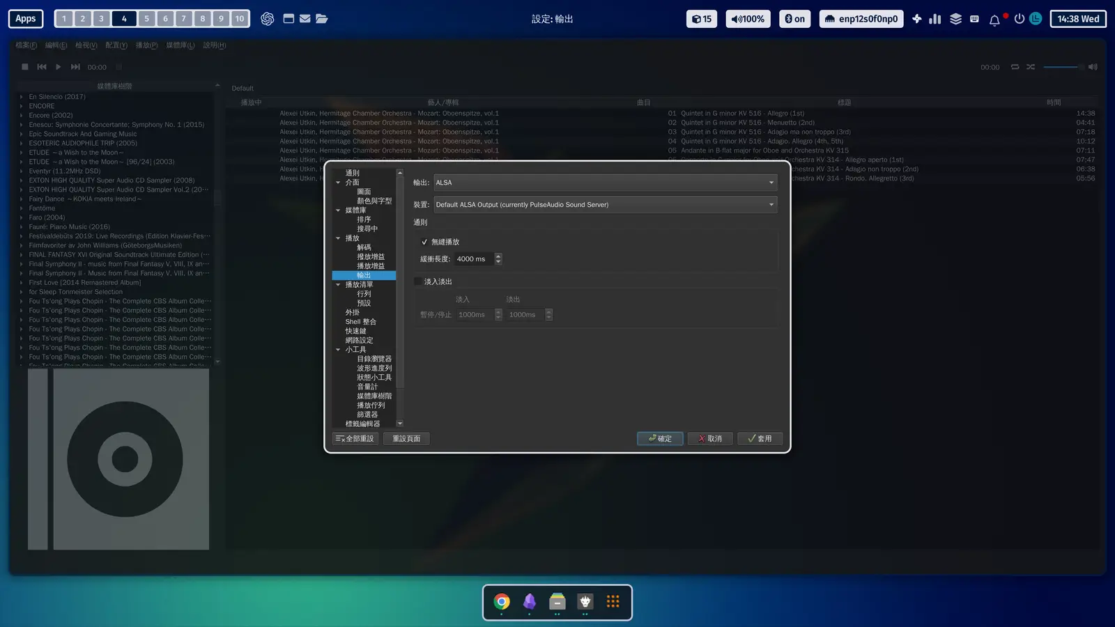Open the 說明(H) menu

click(x=215, y=45)
